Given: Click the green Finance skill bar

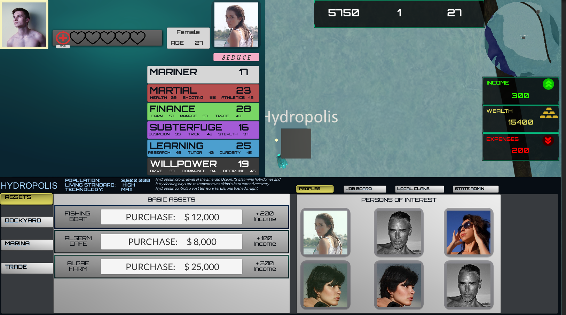Looking at the screenshot, I should coord(203,111).
